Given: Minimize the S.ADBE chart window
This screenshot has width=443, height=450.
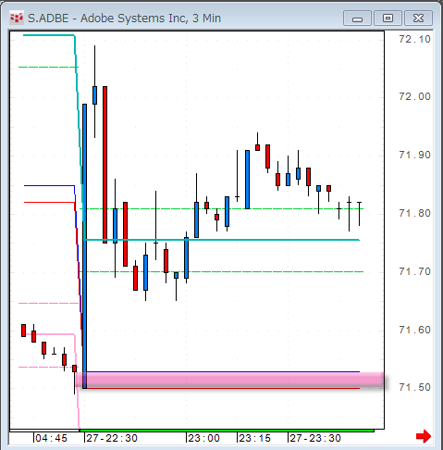Looking at the screenshot, I should tap(357, 19).
